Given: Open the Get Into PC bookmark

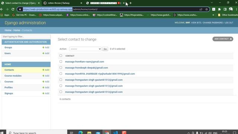Looking at the screenshot, I should [24, 15].
